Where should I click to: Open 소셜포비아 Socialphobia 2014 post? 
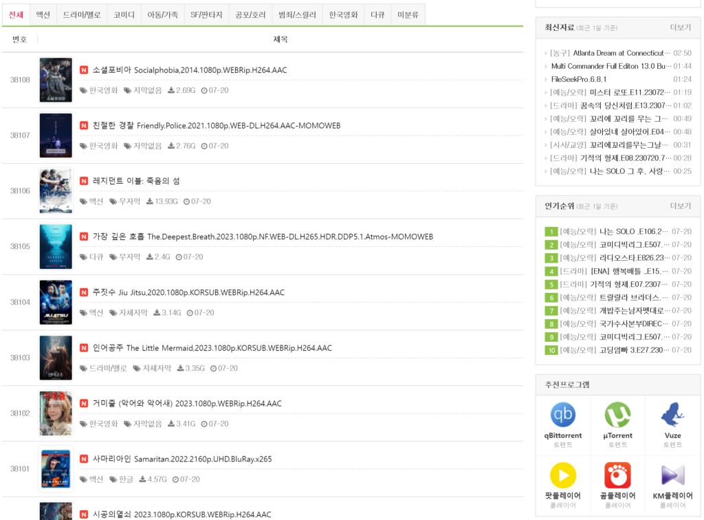[x=190, y=70]
